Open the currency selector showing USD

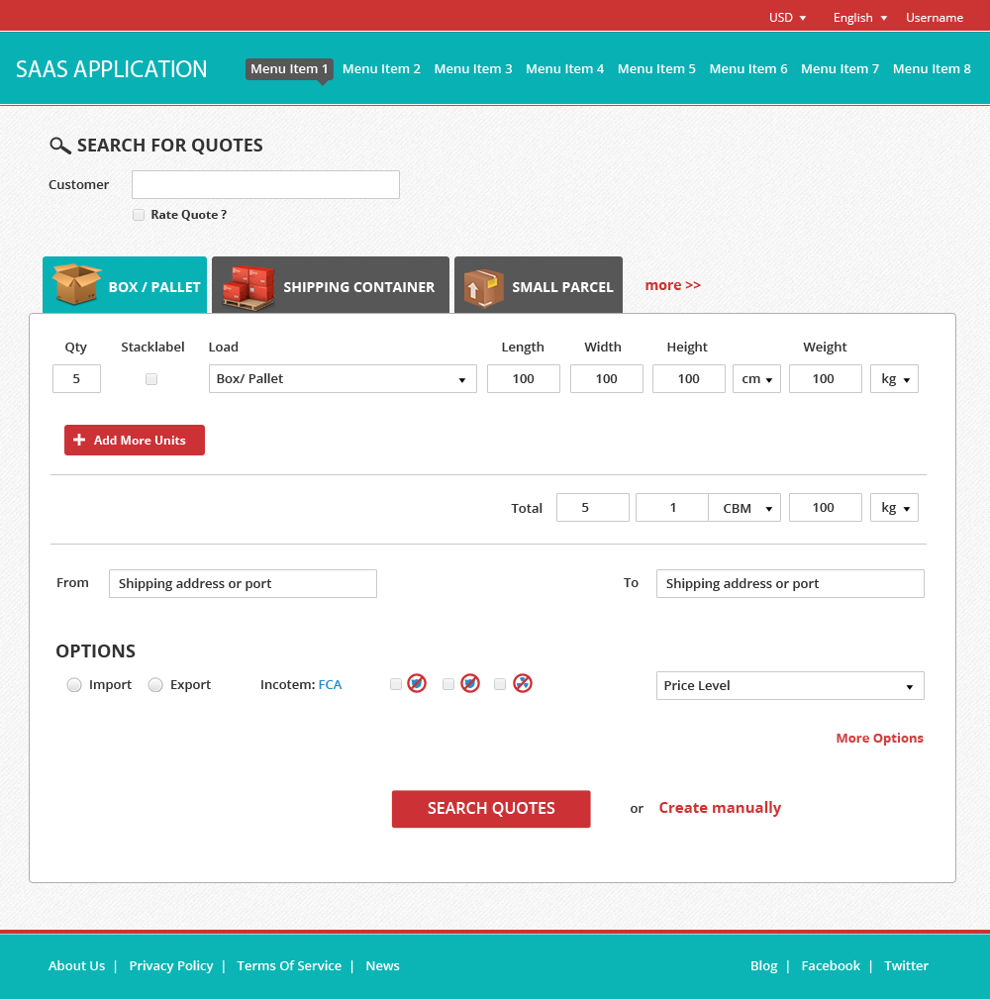pos(786,17)
